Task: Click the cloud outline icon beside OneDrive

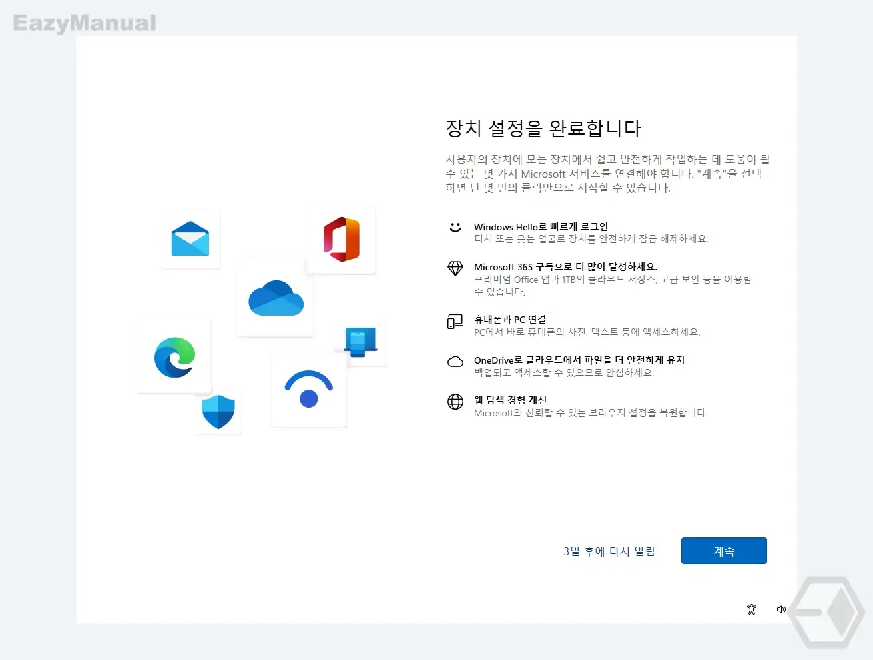Action: pyautogui.click(x=455, y=361)
